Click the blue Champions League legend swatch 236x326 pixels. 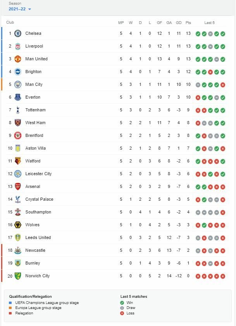tap(10, 303)
